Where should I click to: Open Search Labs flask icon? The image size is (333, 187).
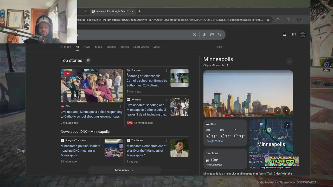pyautogui.click(x=285, y=35)
